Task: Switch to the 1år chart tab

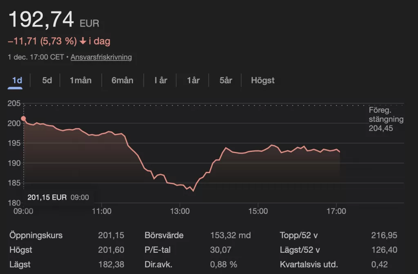Action: pyautogui.click(x=193, y=80)
